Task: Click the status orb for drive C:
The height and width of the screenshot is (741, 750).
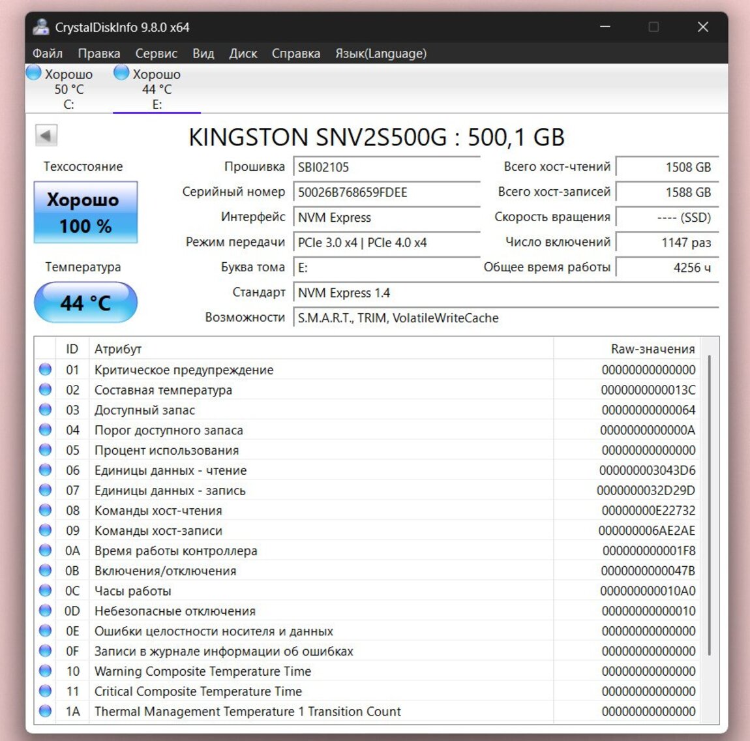Action: click(34, 73)
